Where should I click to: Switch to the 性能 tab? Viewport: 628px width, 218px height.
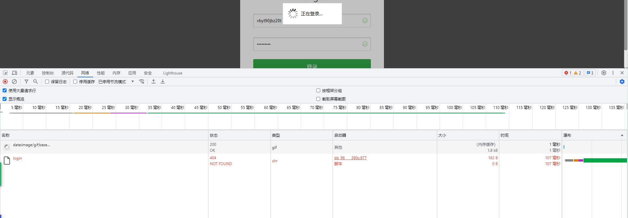coord(101,73)
